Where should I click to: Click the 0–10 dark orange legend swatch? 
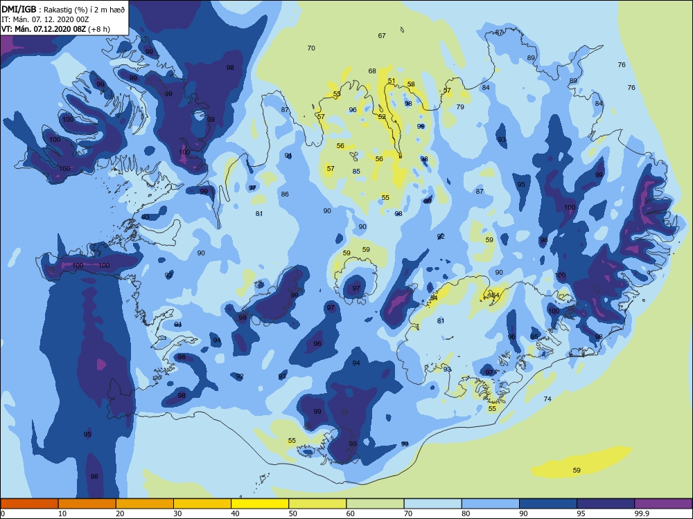pyautogui.click(x=29, y=504)
